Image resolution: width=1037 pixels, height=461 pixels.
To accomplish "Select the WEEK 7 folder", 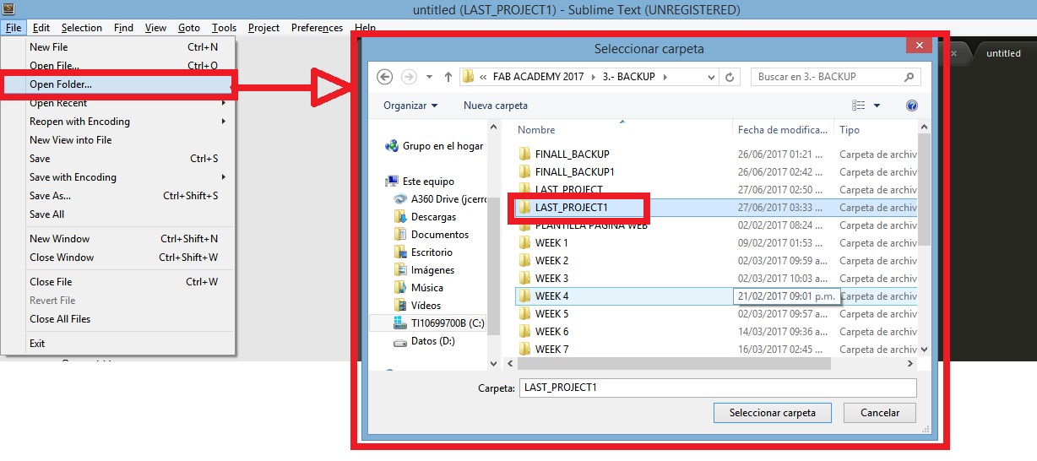I will point(544,350).
